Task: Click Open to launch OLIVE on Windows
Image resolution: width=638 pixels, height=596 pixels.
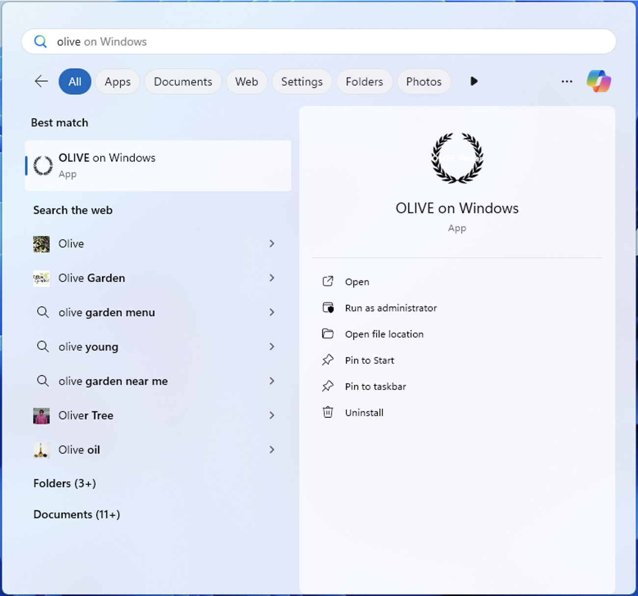Action: (357, 281)
